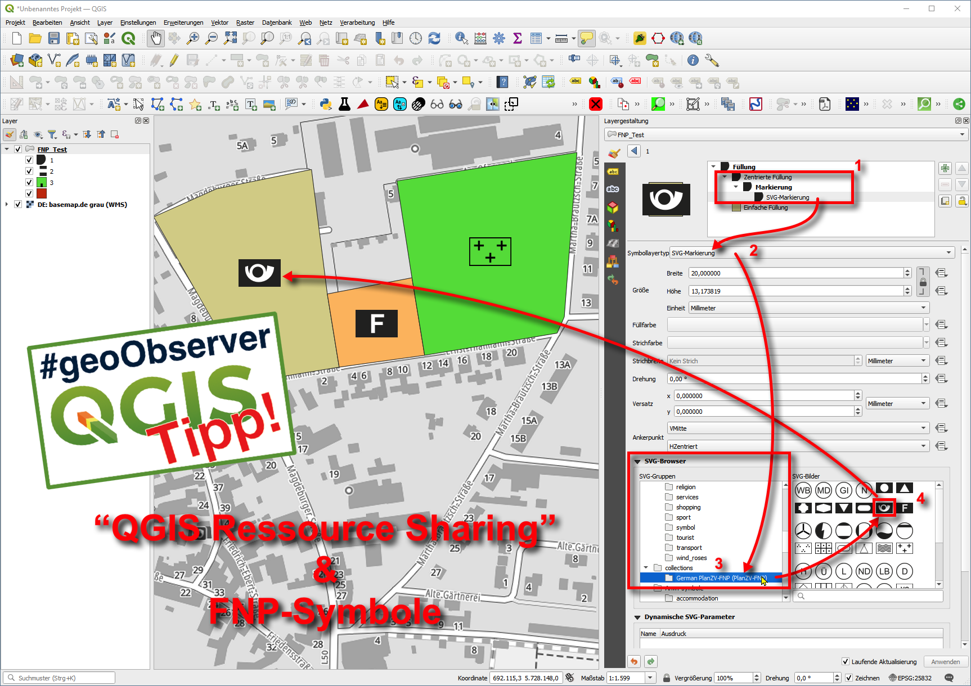Screen dimensions: 971x686
Task: Toggle editing with pencil icon
Action: [174, 60]
